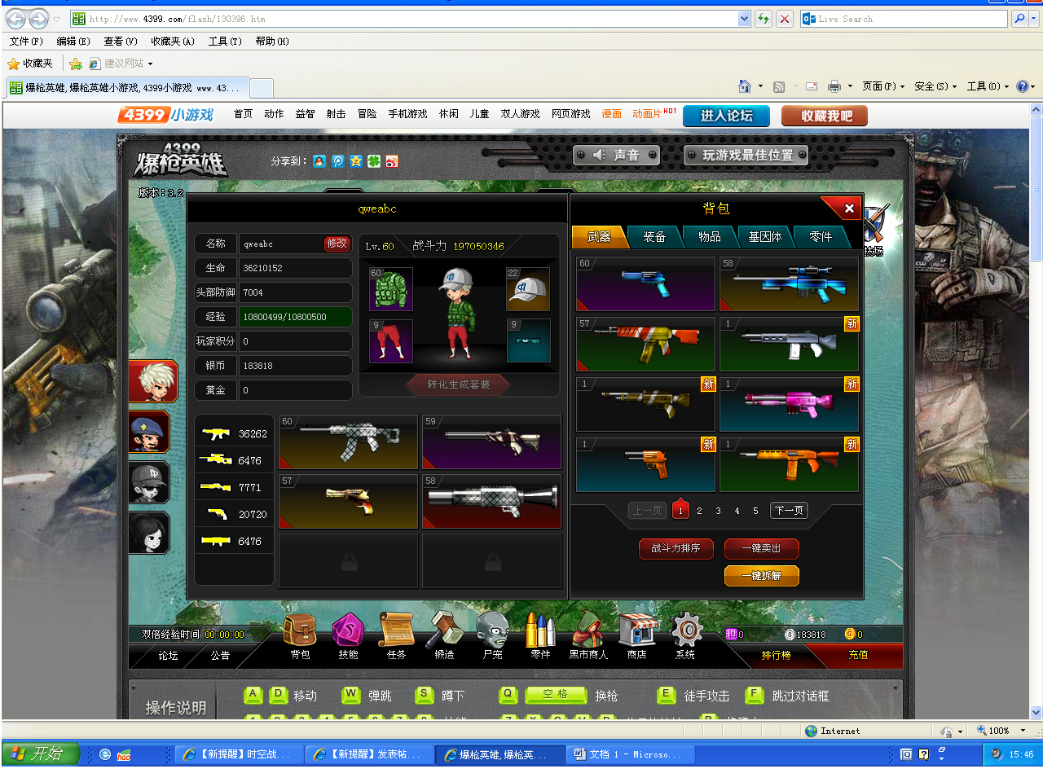Select equipped level 58 rocket launcher slot

491,501
